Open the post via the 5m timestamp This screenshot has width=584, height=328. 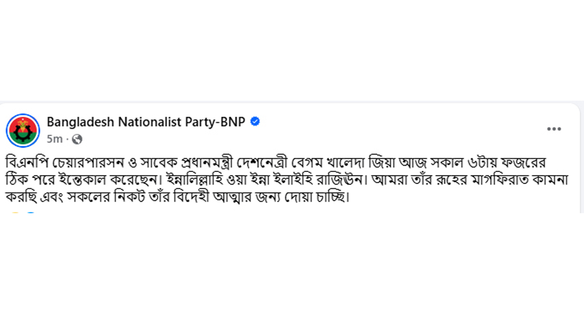[54, 139]
